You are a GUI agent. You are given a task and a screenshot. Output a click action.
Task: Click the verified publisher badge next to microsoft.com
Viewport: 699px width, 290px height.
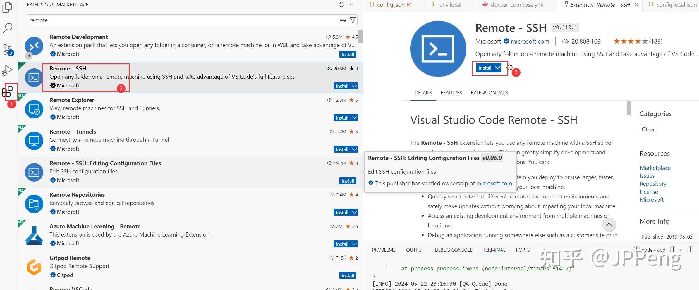506,41
